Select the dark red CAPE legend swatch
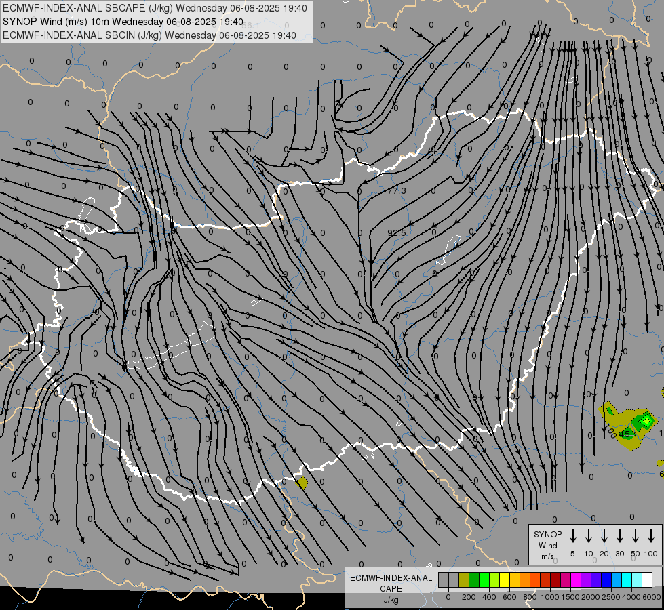 pyautogui.click(x=555, y=579)
